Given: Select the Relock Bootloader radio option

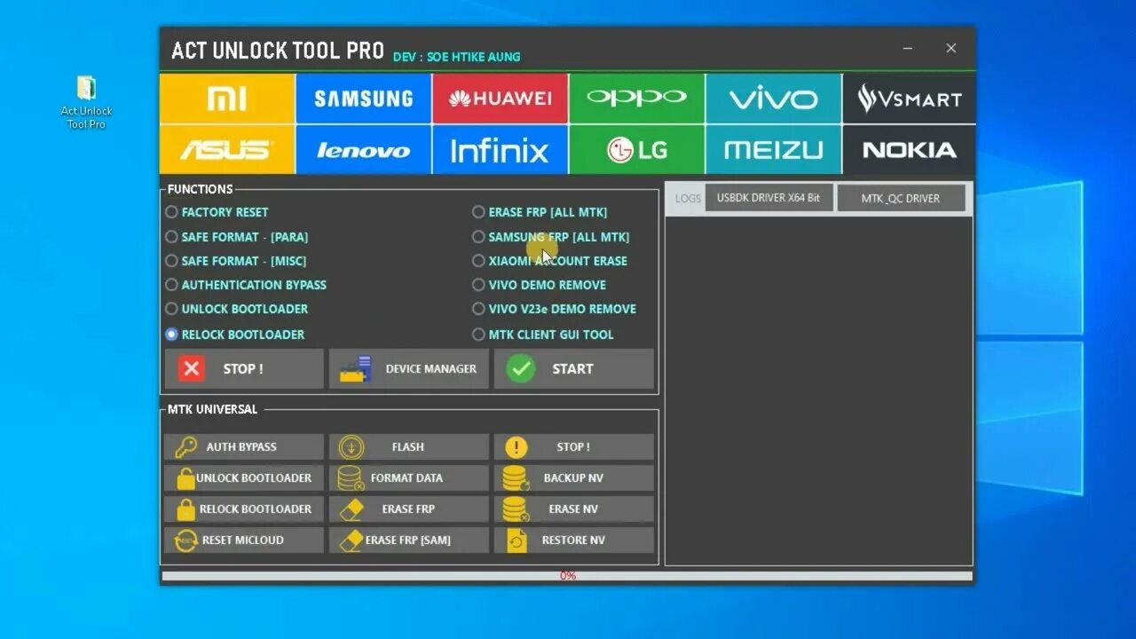Looking at the screenshot, I should coord(235,335).
